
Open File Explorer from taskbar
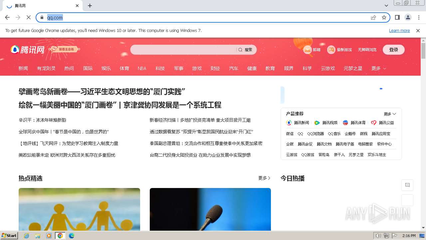pyautogui.click(x=38, y=236)
